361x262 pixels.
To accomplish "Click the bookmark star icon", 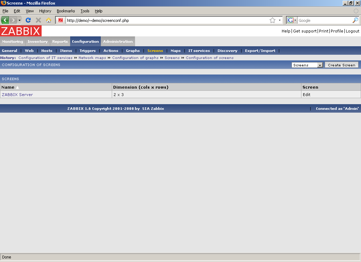I will click(273, 20).
